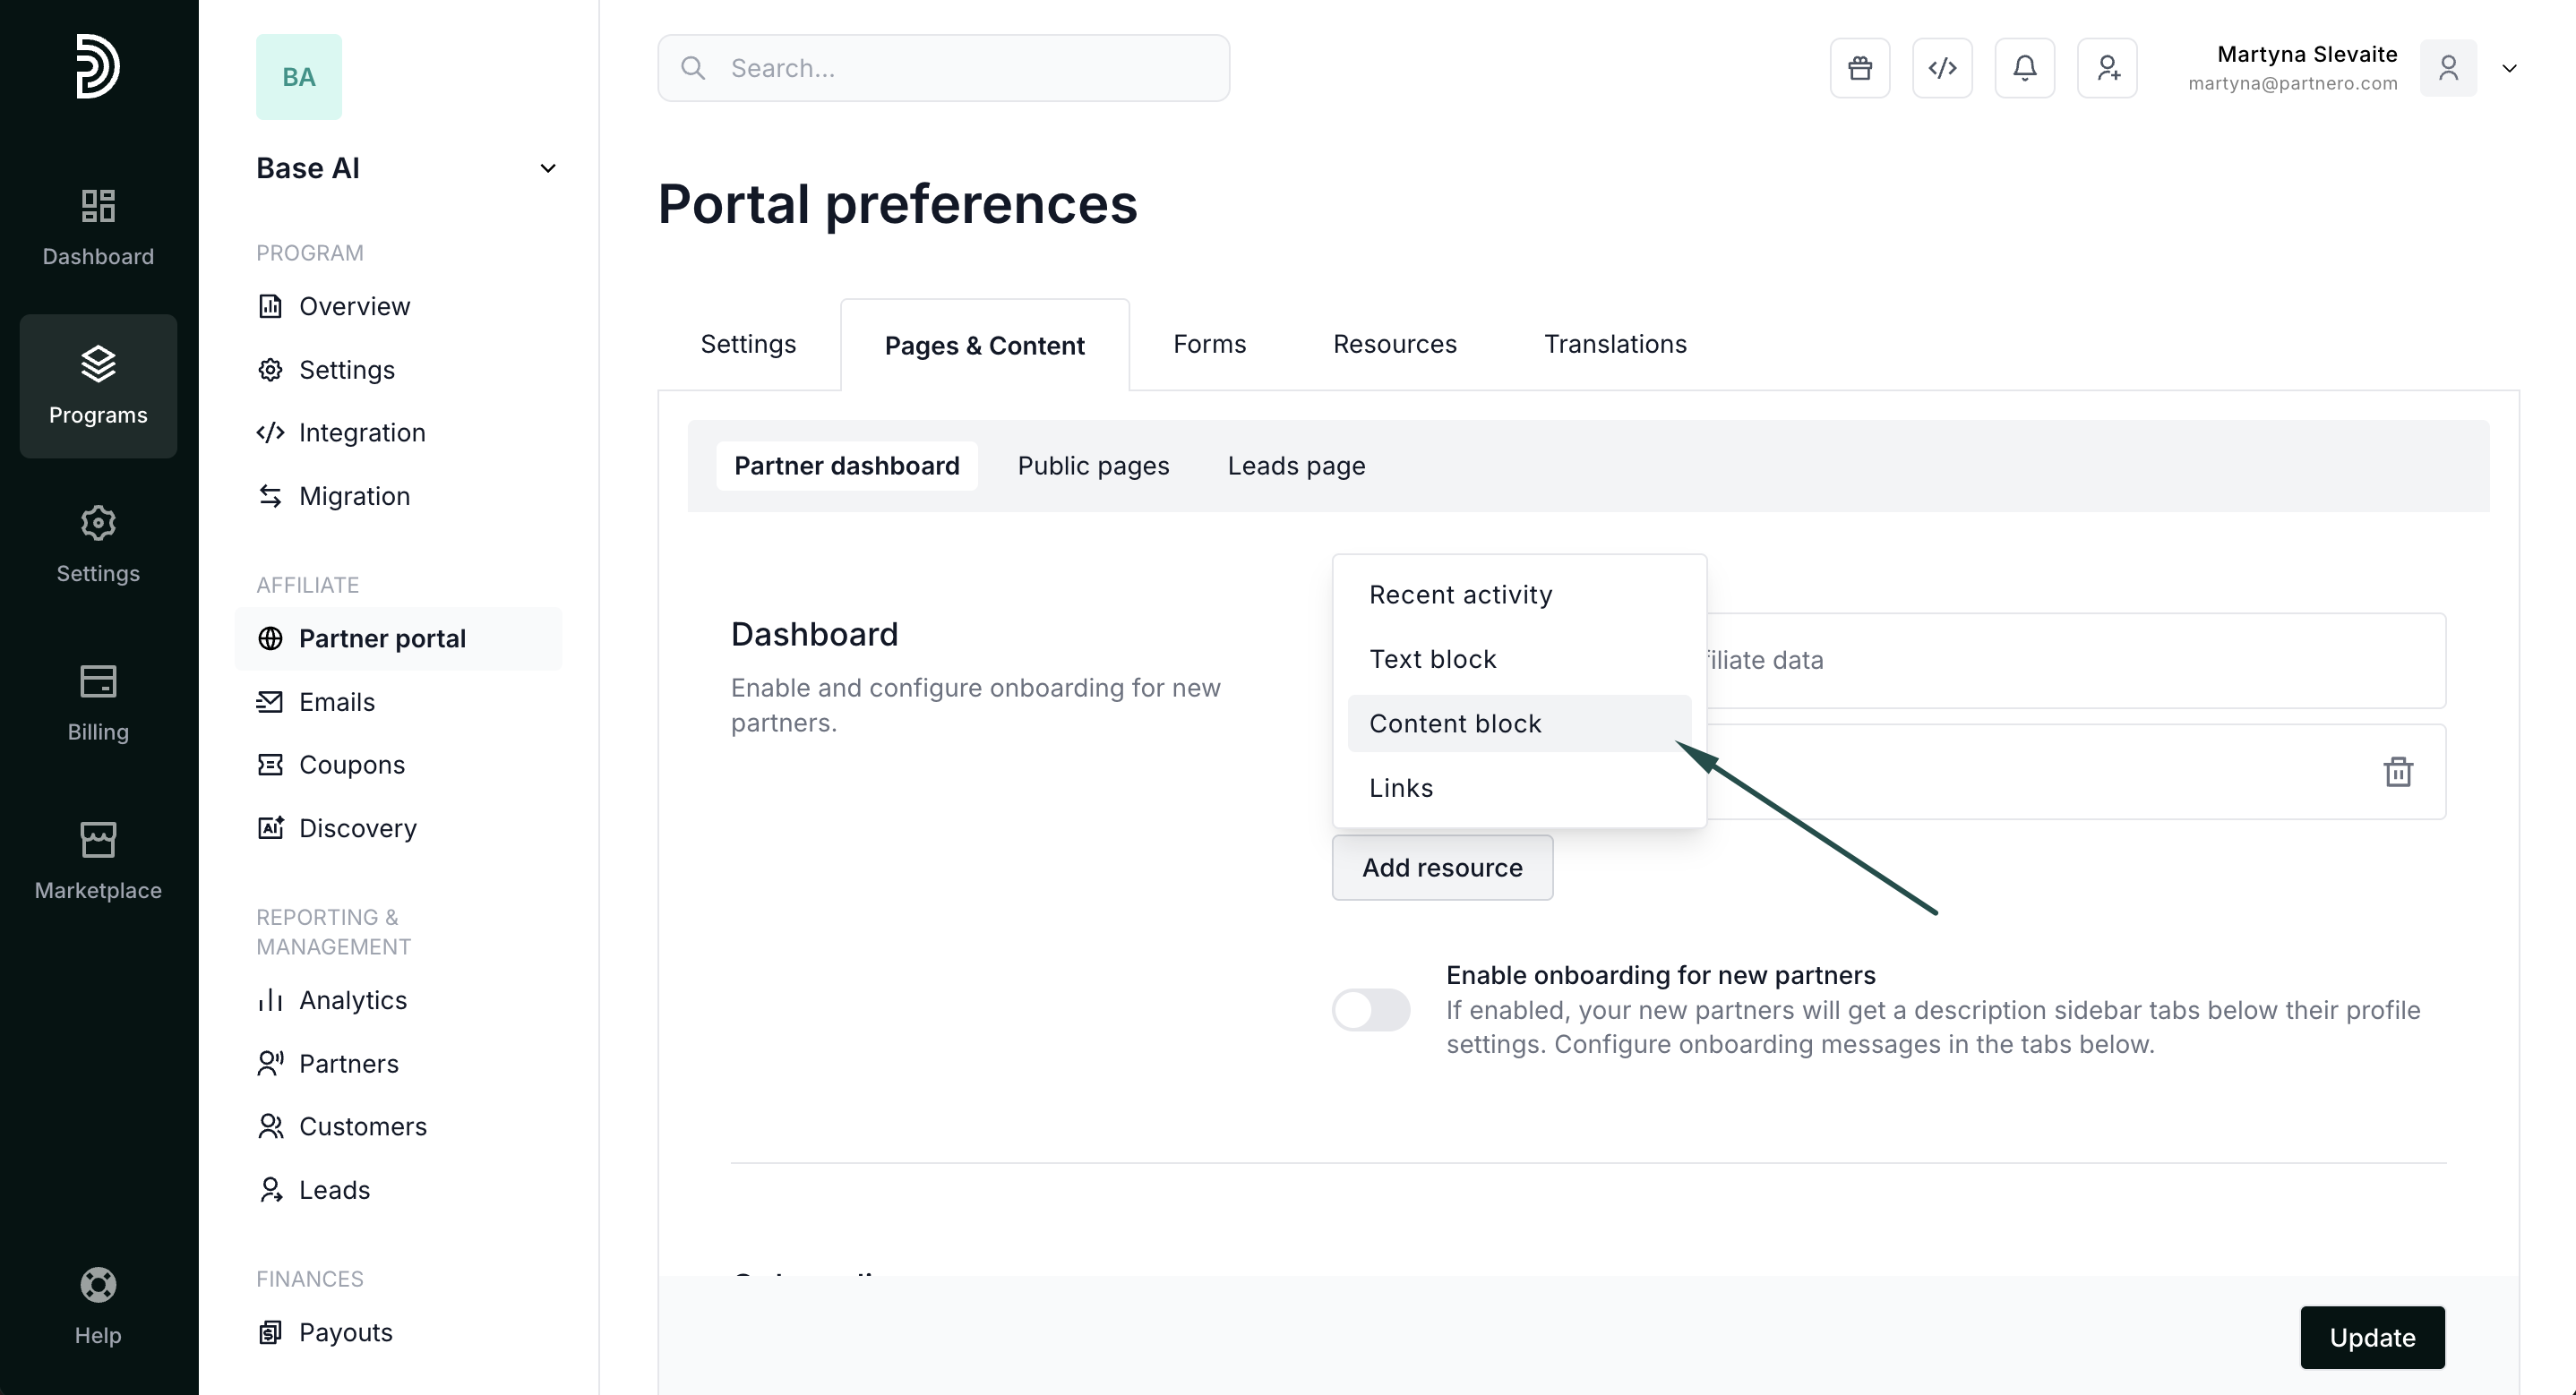Screen dimensions: 2576x1395
Task: Click the Add resource button
Action: coord(1442,867)
